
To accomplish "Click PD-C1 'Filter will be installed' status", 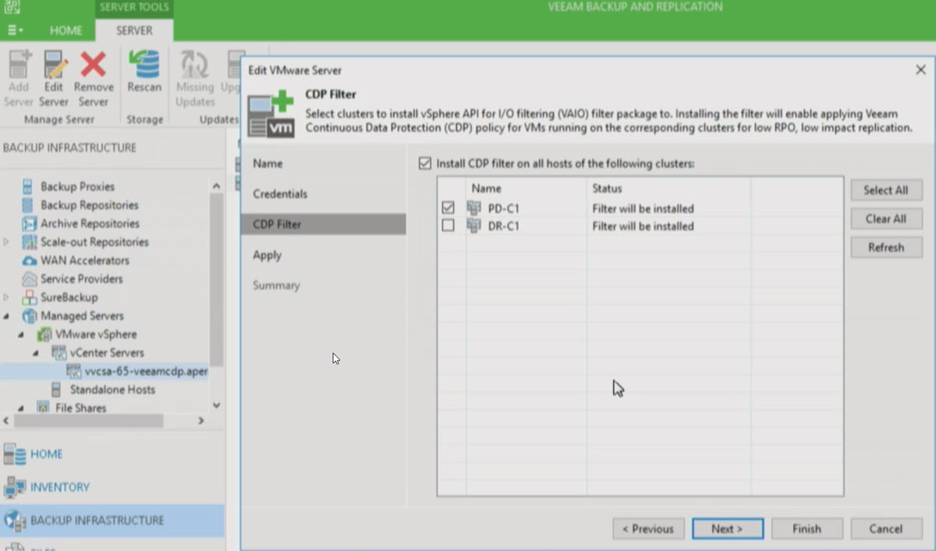I will pyautogui.click(x=643, y=208).
